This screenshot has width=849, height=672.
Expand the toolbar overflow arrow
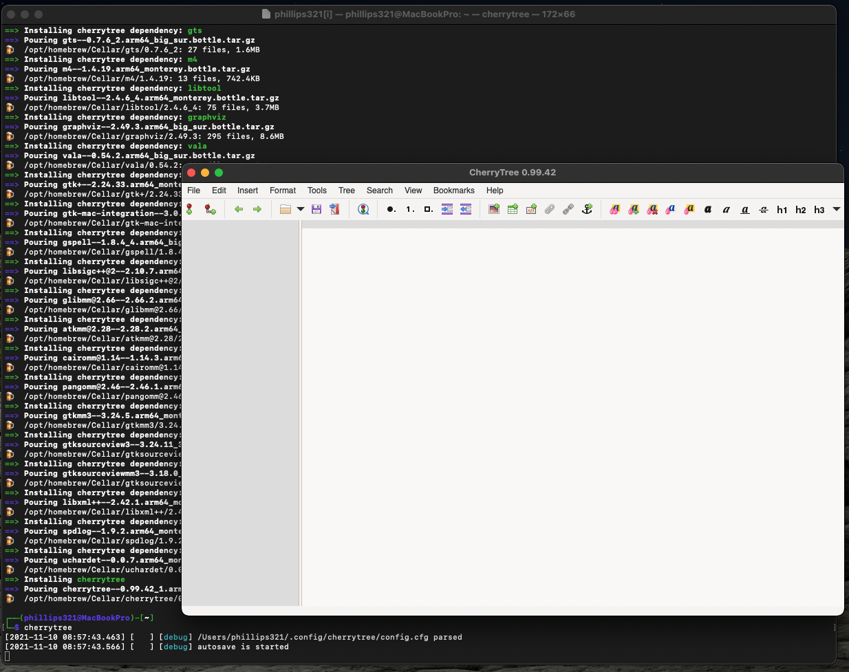point(837,209)
